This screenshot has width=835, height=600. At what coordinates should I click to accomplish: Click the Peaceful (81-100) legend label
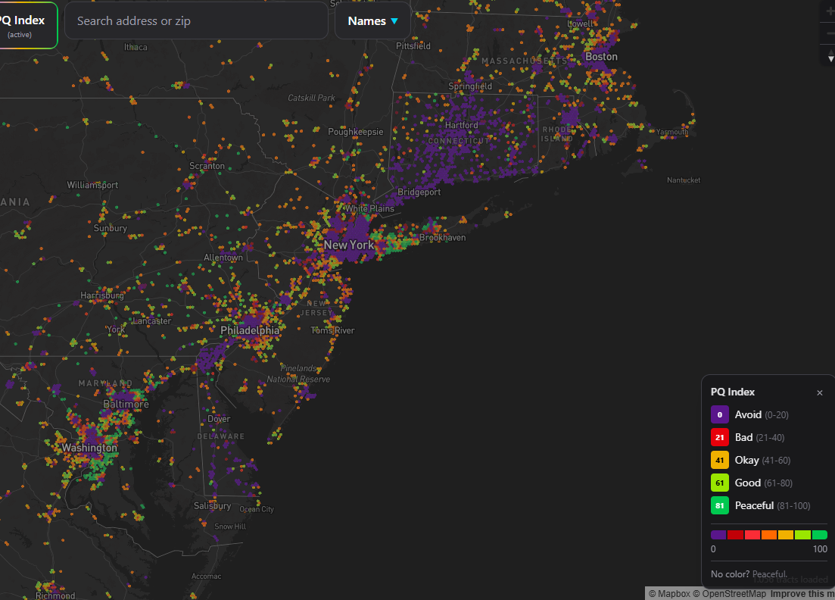click(x=773, y=506)
